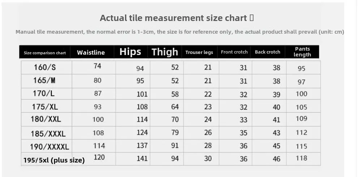Select the Size comparison chart header

point(45,53)
